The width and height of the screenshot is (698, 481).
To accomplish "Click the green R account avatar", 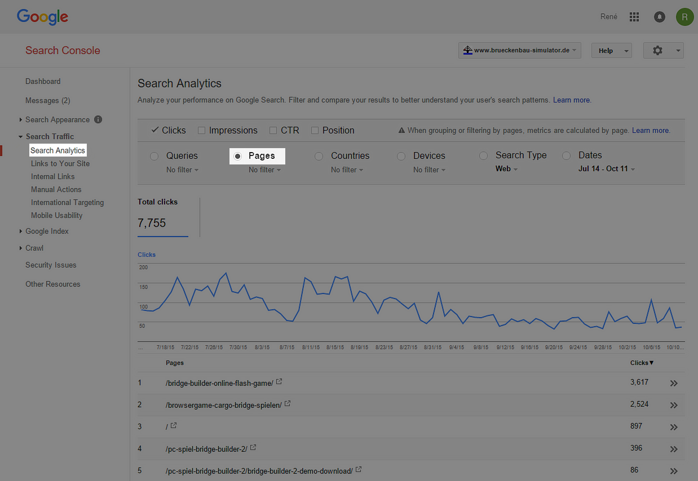I will (684, 17).
